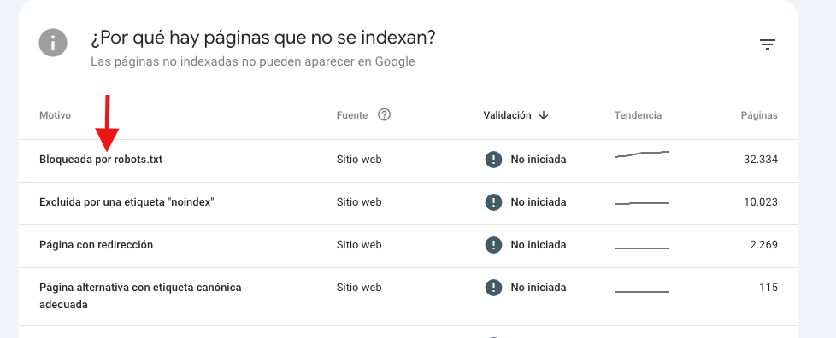
Task: Sort by the Validación column header
Action: 507,115
